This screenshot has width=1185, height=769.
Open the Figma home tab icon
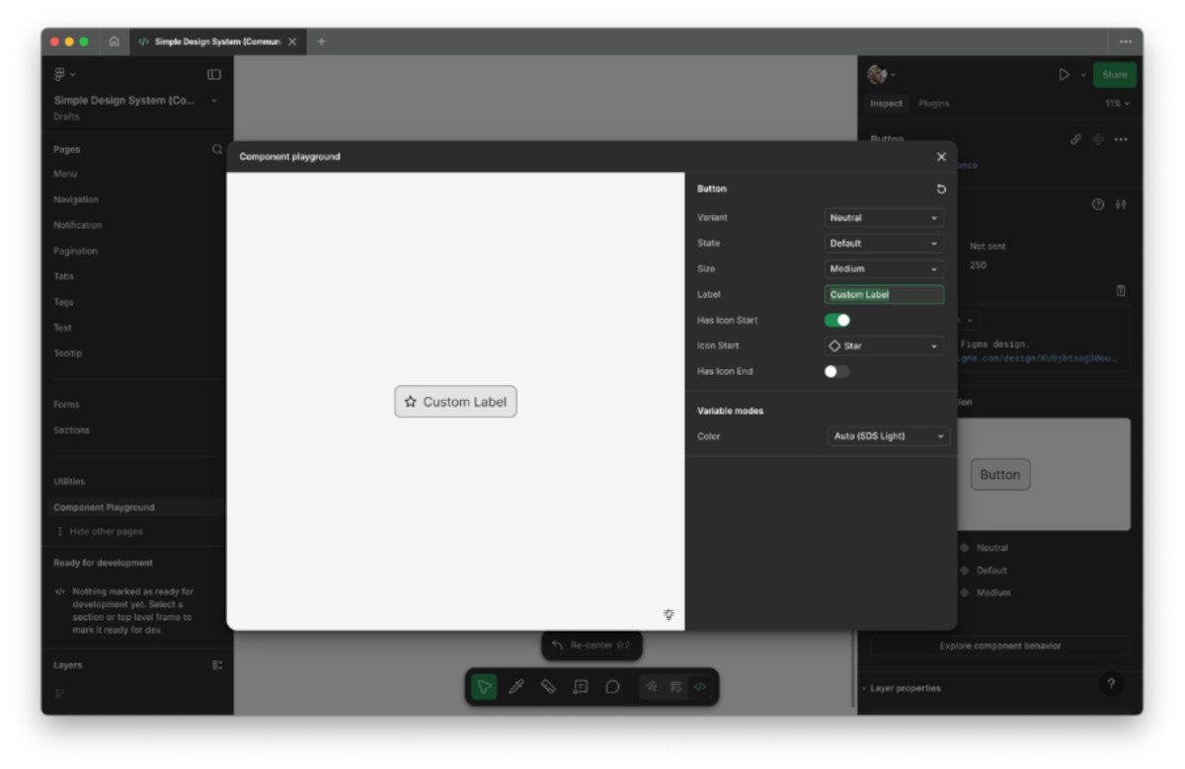pos(115,41)
